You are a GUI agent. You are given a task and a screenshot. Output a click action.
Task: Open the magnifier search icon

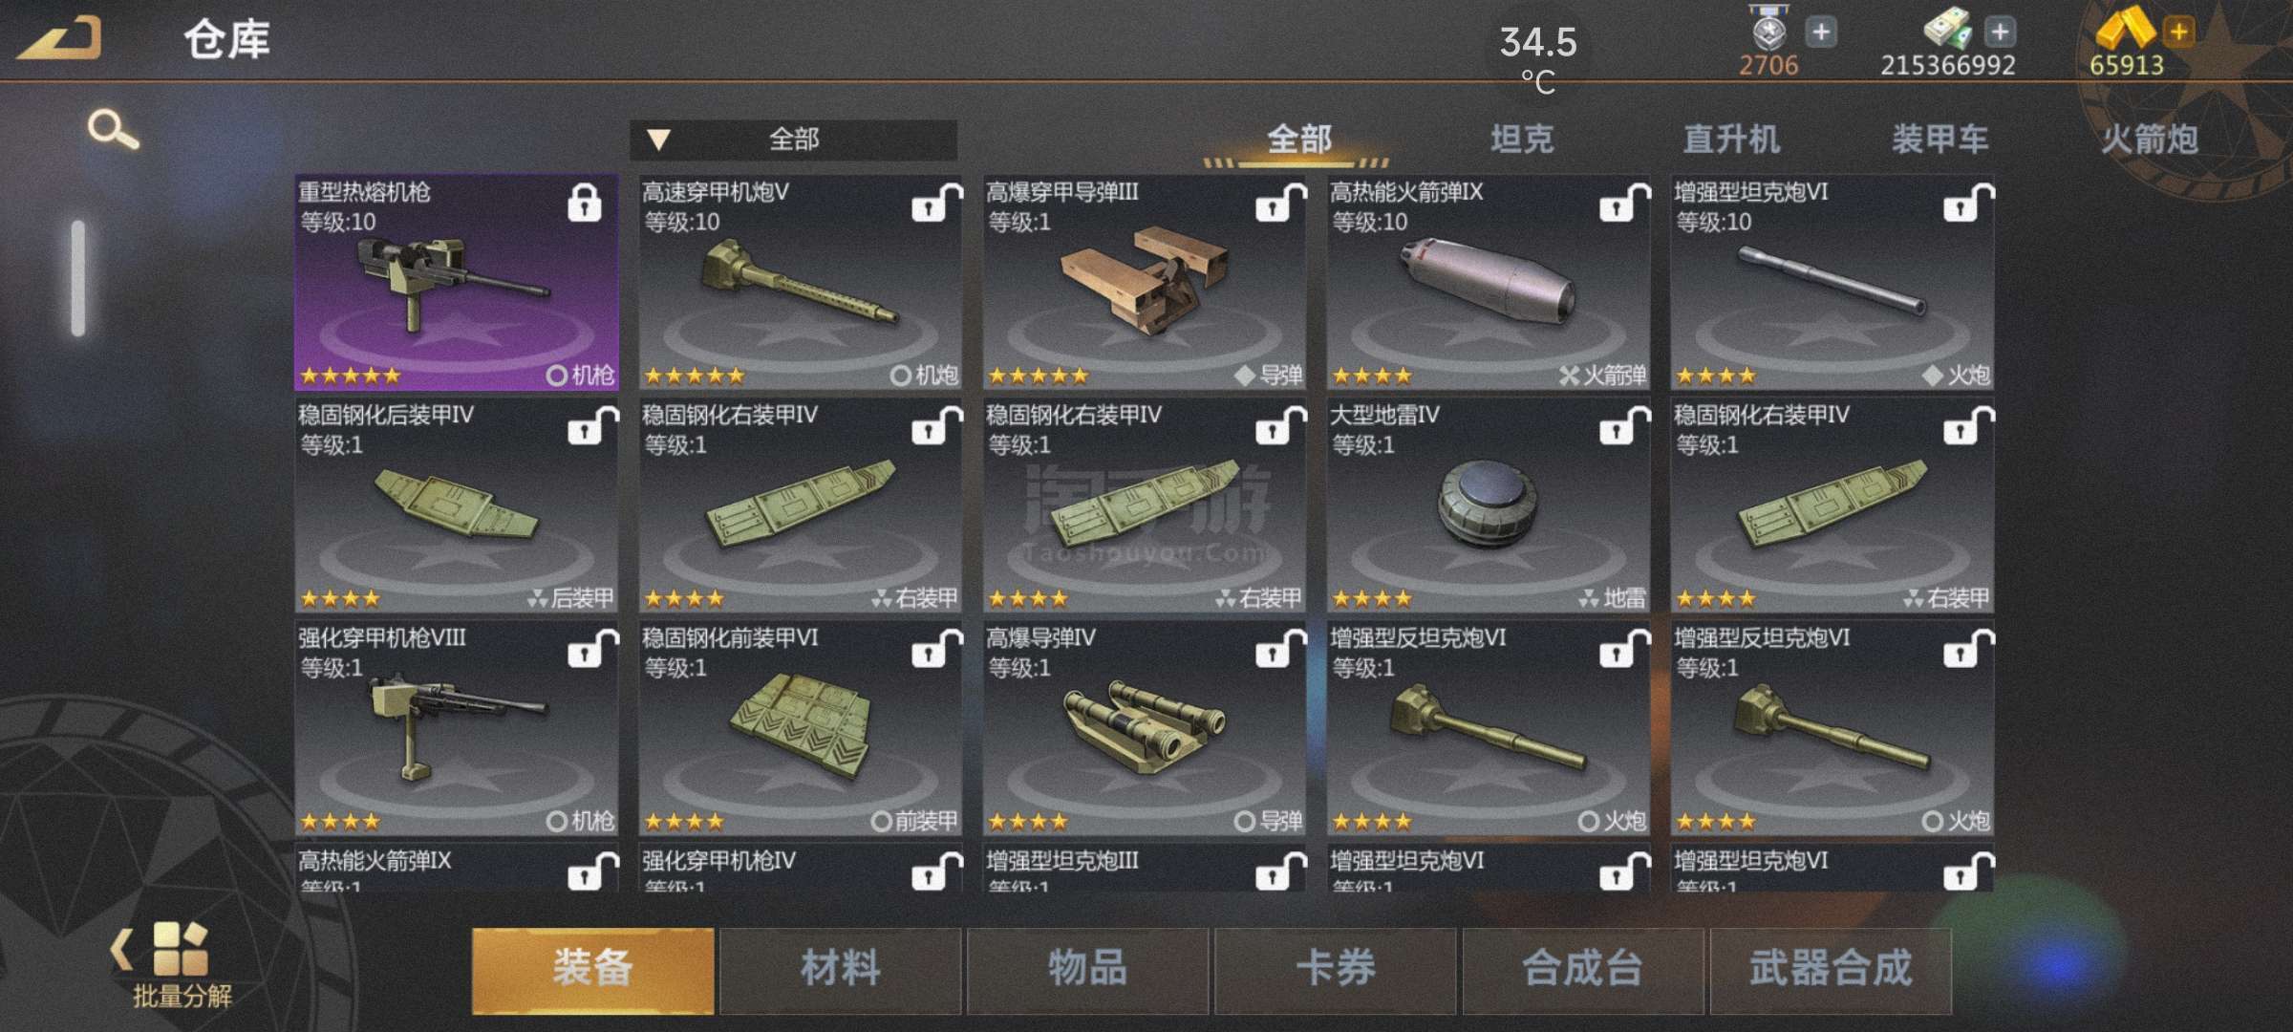click(x=113, y=129)
